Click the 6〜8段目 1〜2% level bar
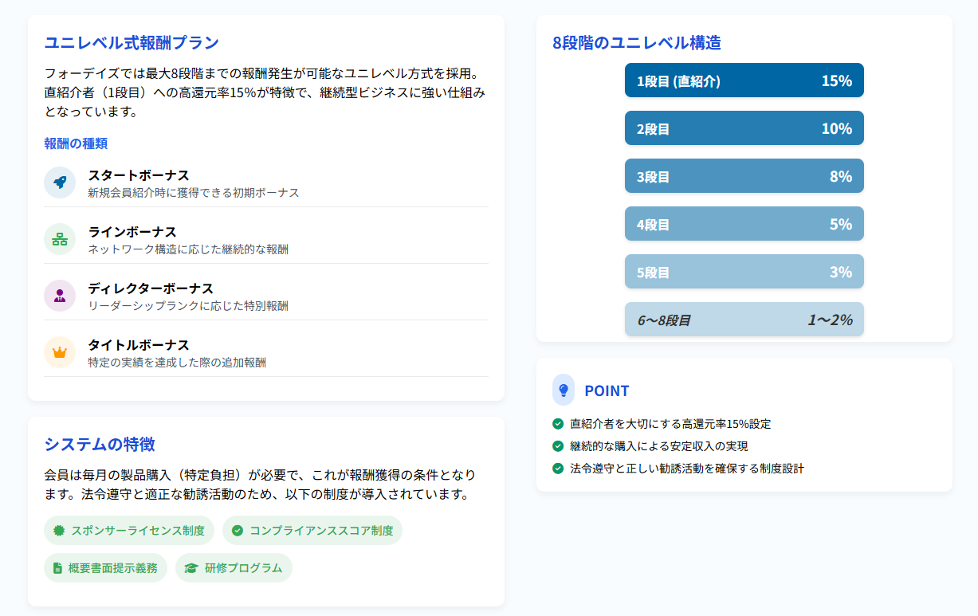This screenshot has height=616, width=978. tap(744, 320)
